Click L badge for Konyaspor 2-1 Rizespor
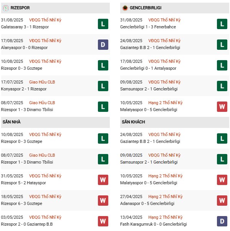Screen dimensions: 230x231 103,86
